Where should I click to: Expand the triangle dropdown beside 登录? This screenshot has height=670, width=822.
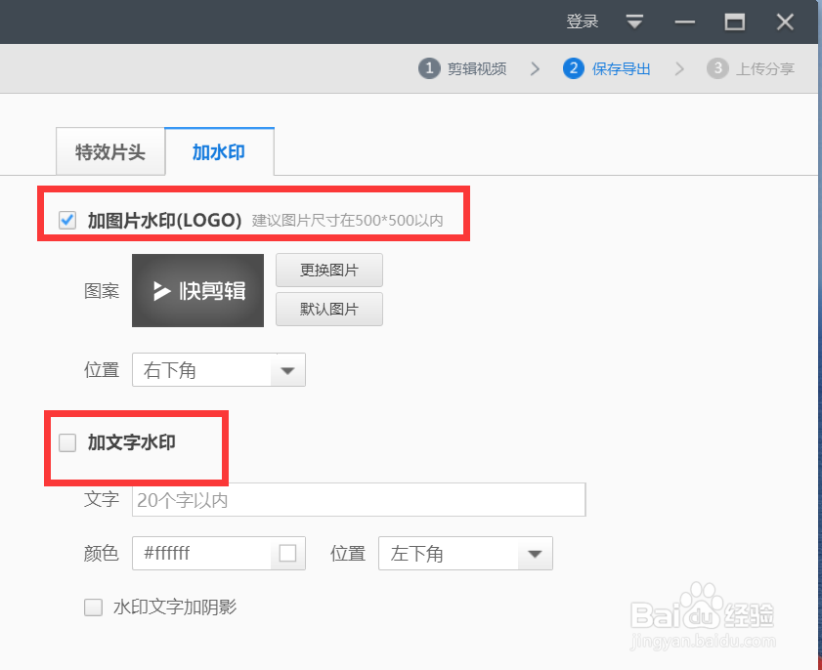tap(634, 21)
